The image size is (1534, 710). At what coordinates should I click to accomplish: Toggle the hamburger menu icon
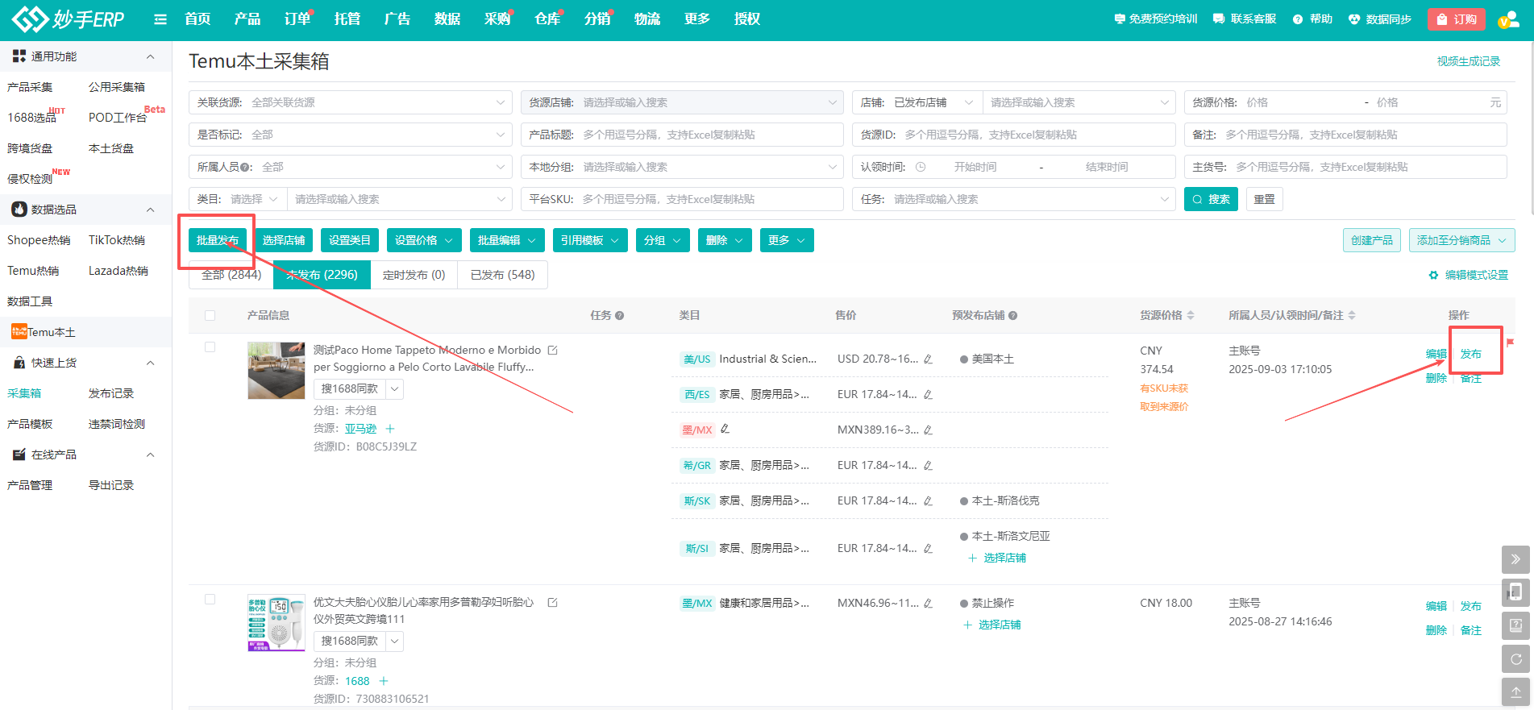(x=160, y=19)
